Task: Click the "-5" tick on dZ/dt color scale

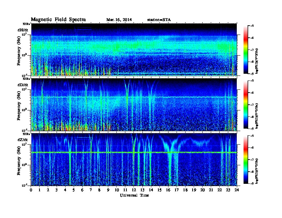Action: click(x=252, y=136)
